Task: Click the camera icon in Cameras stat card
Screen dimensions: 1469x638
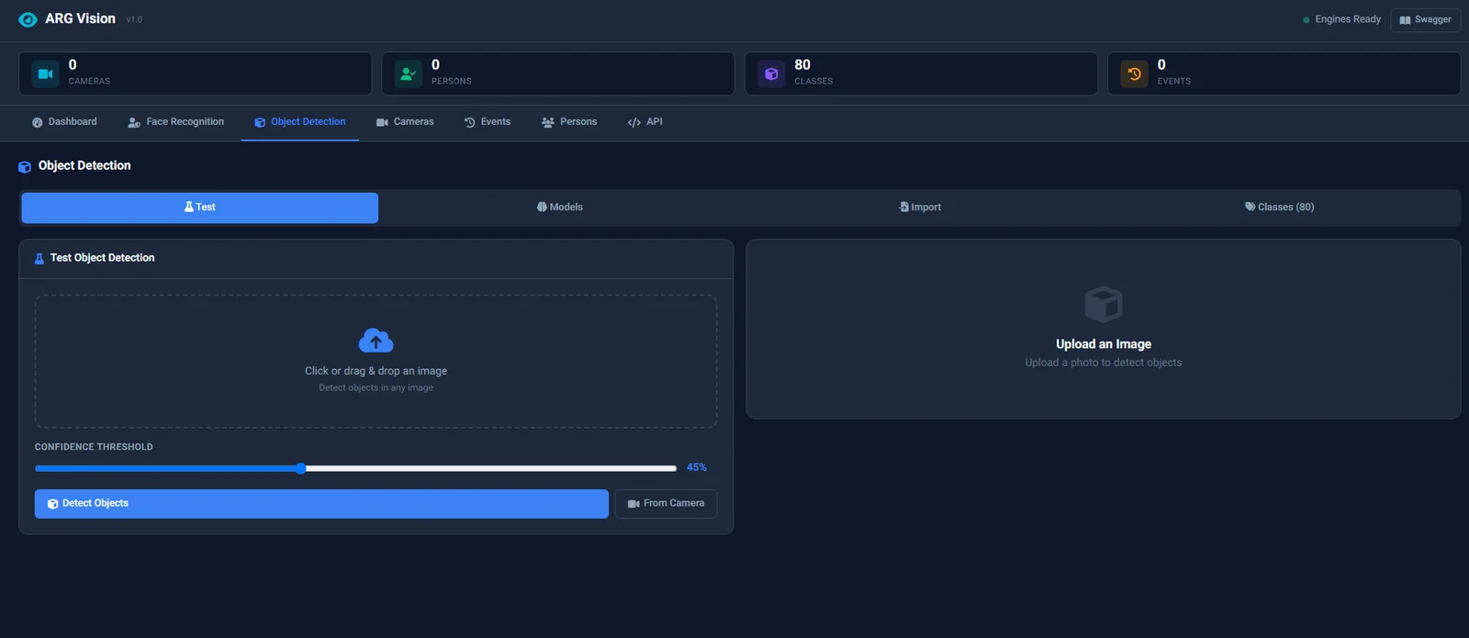Action: pos(45,73)
